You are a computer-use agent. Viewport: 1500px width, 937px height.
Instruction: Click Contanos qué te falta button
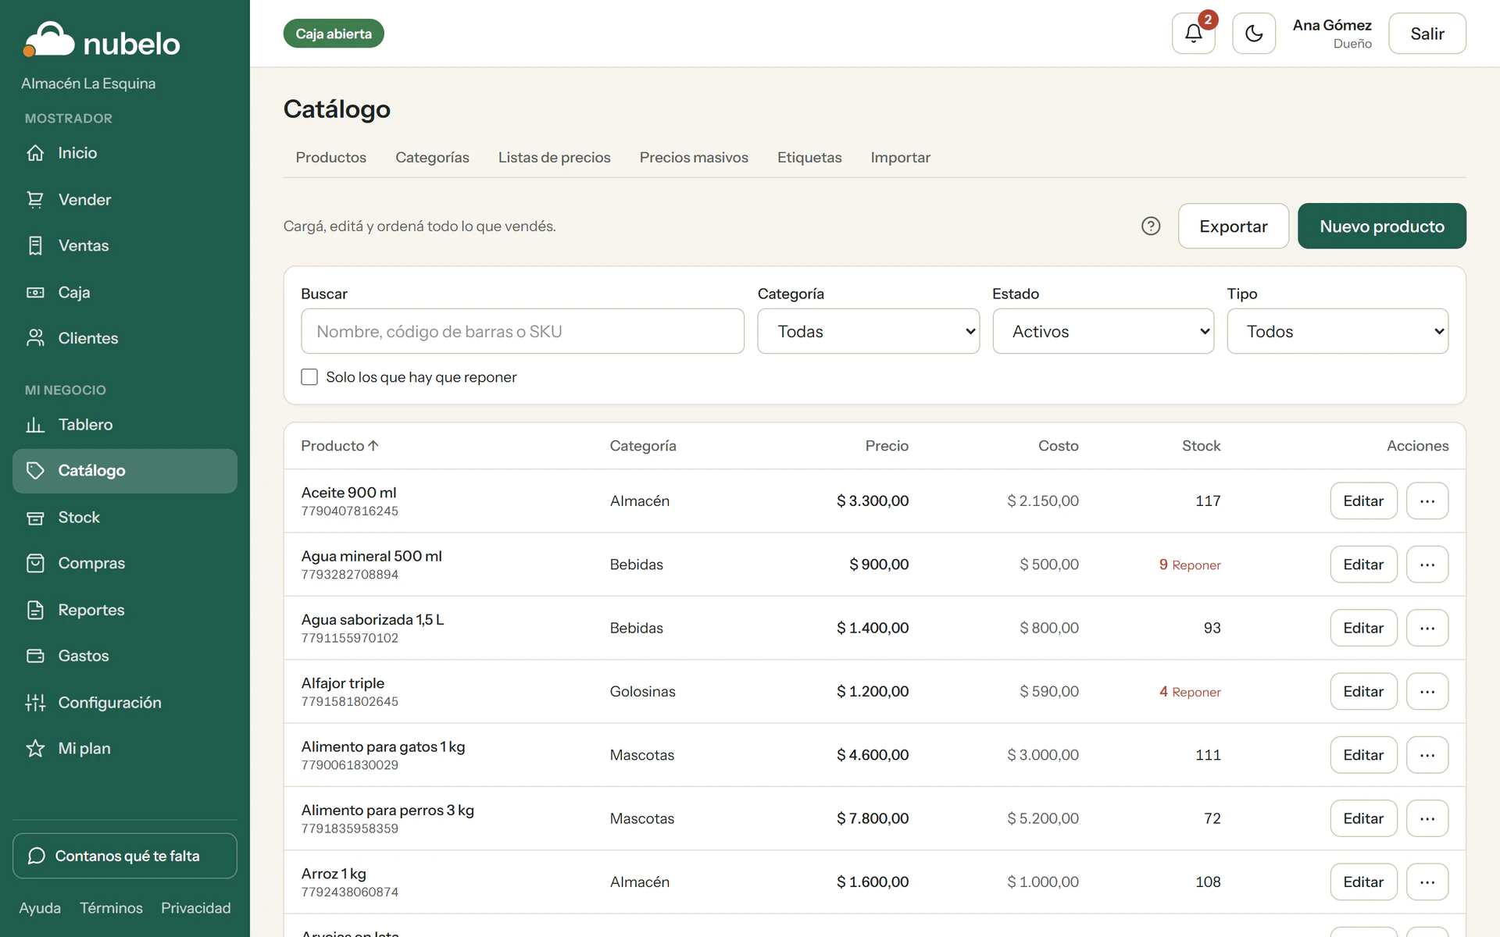tap(125, 856)
